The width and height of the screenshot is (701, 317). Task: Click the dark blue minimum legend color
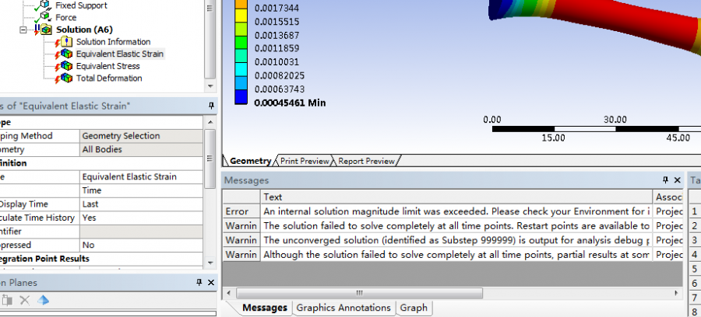tap(241, 97)
